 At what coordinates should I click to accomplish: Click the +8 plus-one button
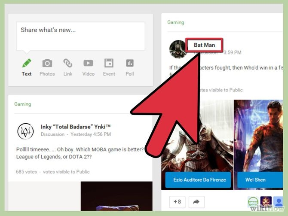pyautogui.click(x=177, y=202)
